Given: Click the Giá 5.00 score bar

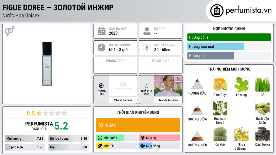Looking at the screenshot, I should pyautogui.click(x=68, y=147).
